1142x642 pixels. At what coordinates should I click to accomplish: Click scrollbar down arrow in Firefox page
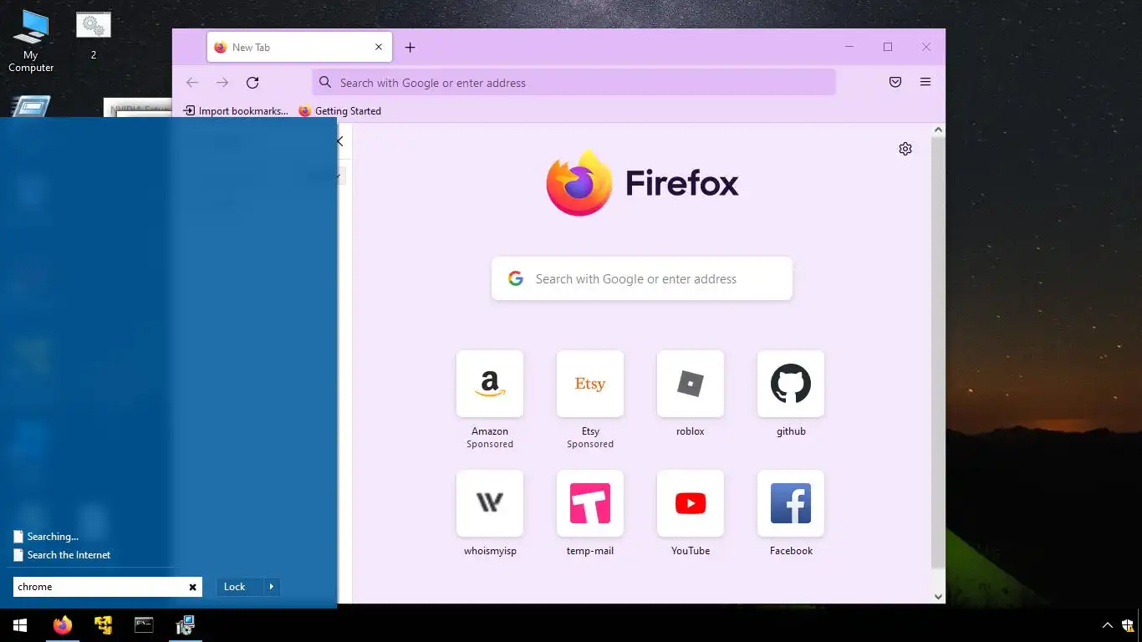938,596
